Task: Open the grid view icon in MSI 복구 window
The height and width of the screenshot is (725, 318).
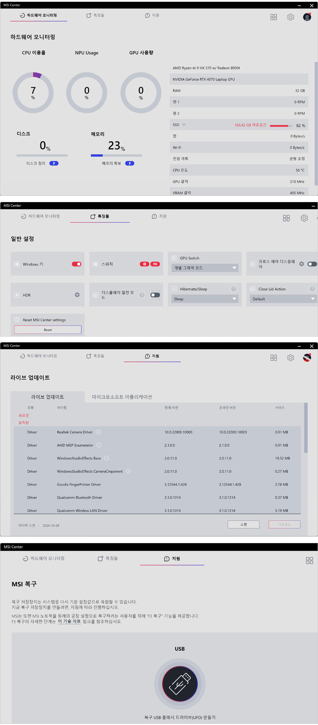Action: [x=309, y=561]
